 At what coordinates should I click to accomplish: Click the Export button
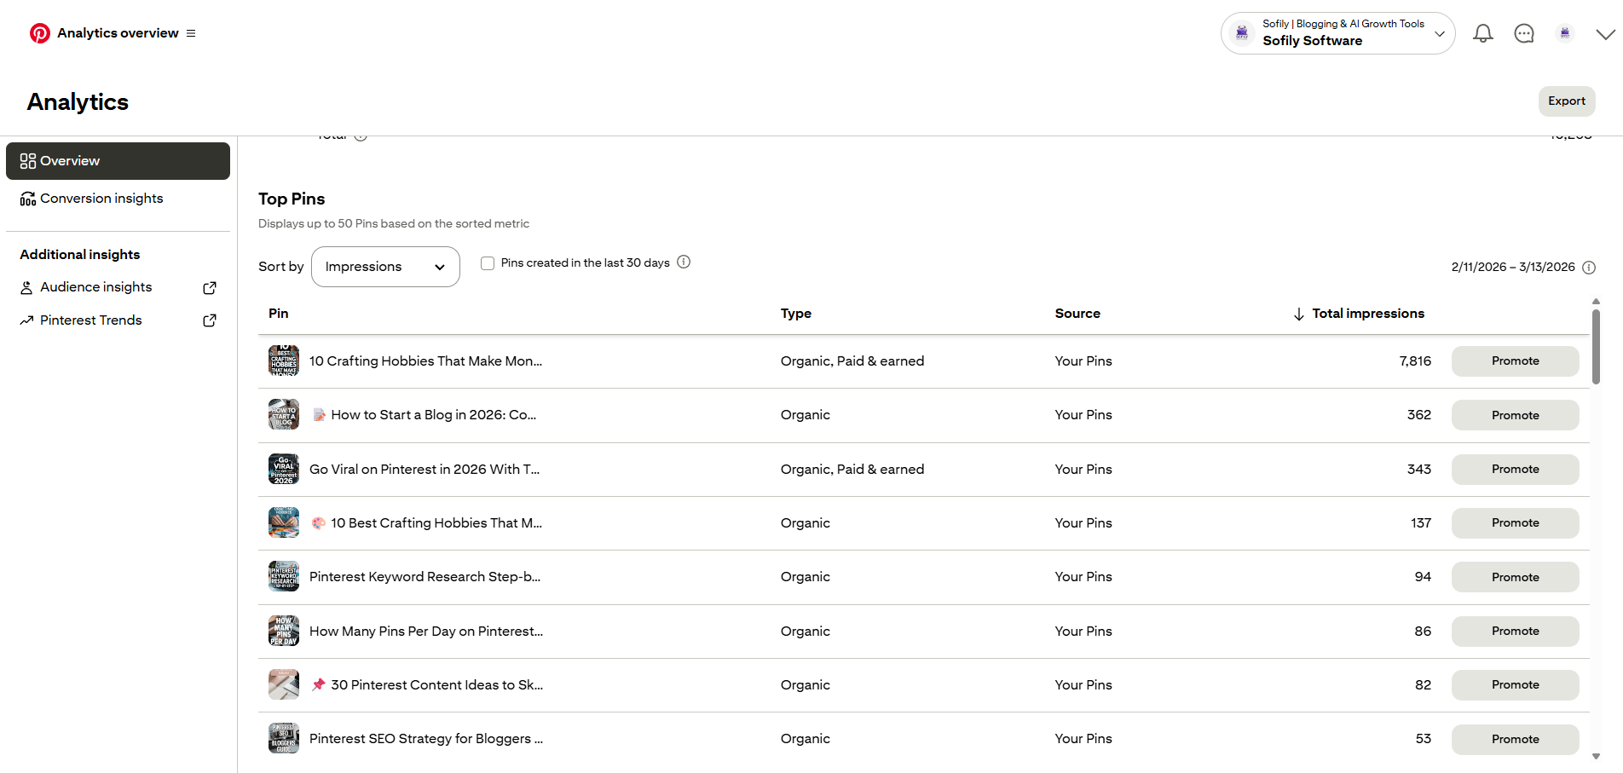point(1566,101)
